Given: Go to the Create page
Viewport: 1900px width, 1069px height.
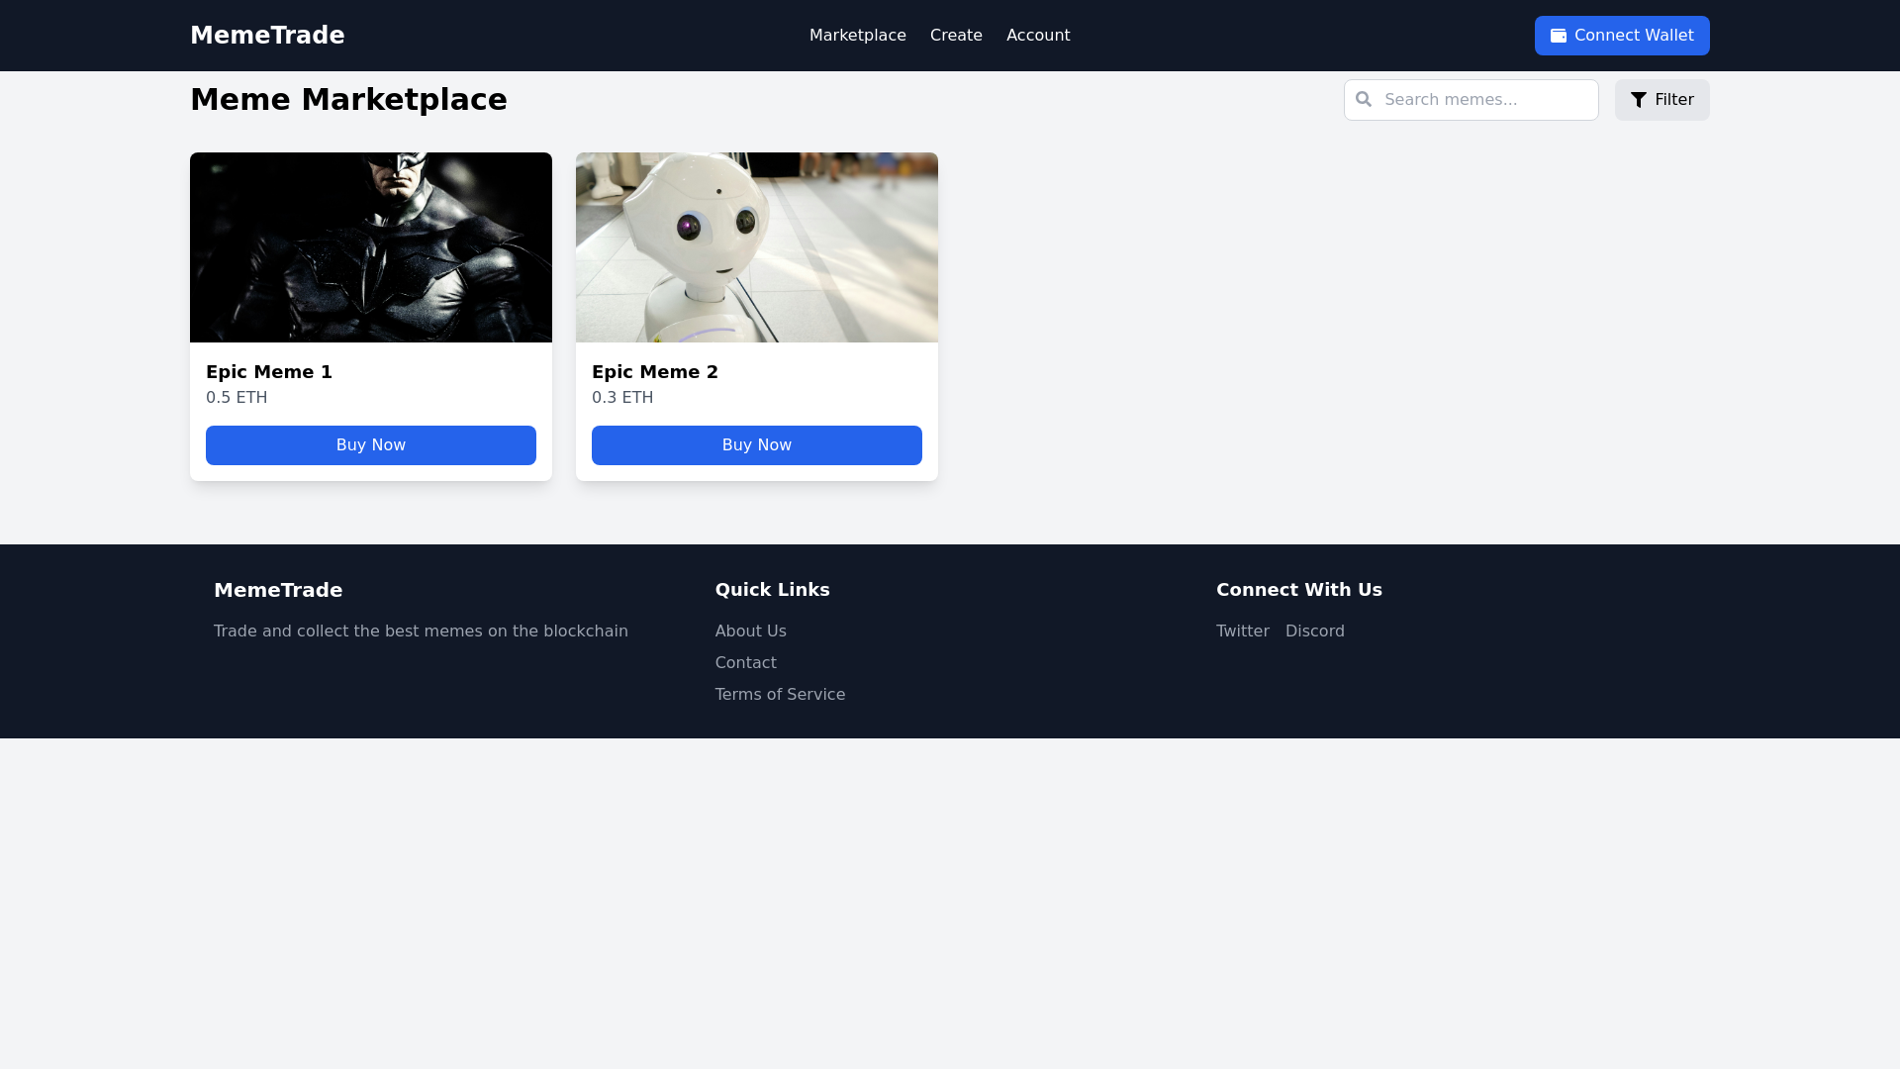Looking at the screenshot, I should pyautogui.click(x=956, y=36).
